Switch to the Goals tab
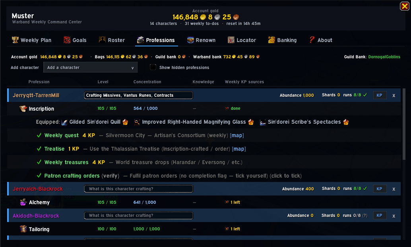Screen dimensions: 411x247 (75, 40)
